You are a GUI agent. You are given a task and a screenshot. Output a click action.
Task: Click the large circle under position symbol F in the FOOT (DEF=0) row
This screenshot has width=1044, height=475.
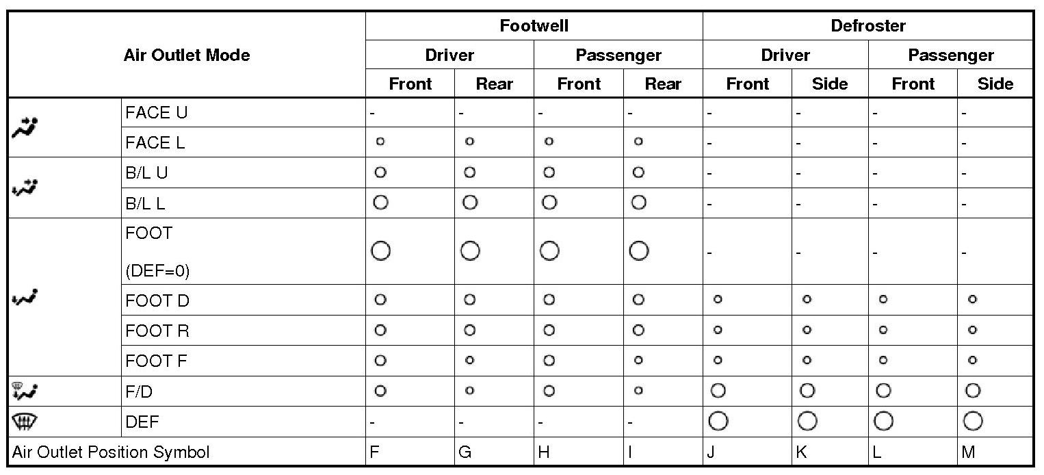381,251
